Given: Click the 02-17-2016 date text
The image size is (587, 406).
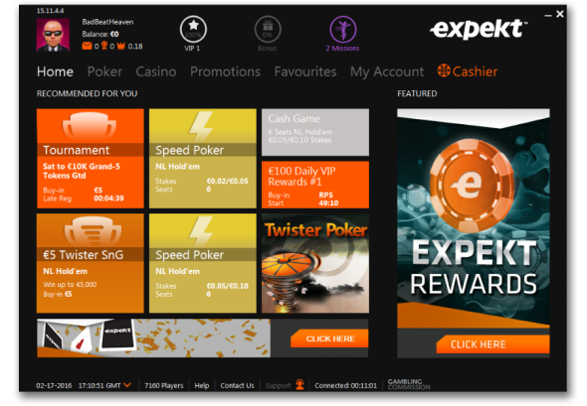Looking at the screenshot, I should click(54, 385).
